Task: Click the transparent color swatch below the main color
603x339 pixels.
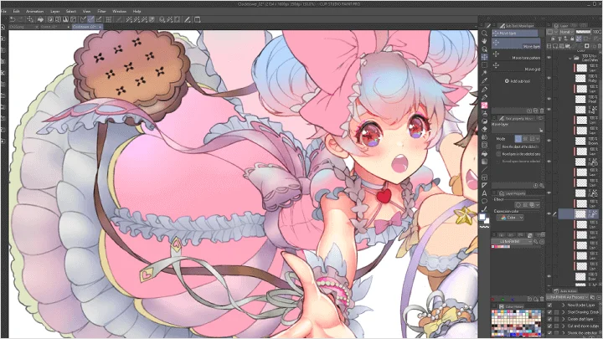Action: point(484,227)
